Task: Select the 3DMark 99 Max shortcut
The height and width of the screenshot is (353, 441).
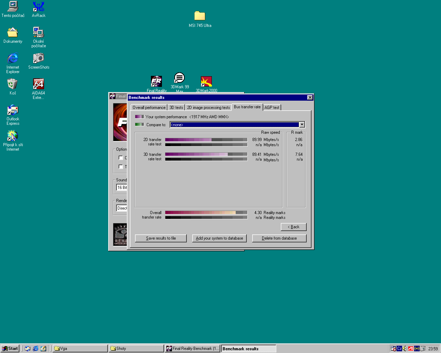Action: point(180,78)
